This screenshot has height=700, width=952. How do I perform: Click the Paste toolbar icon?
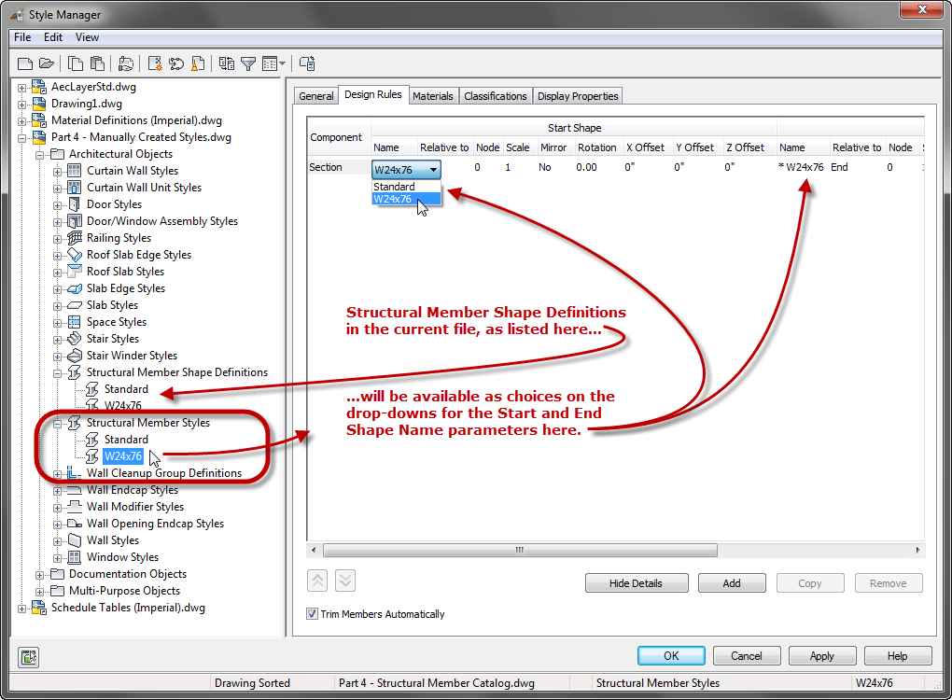point(99,63)
